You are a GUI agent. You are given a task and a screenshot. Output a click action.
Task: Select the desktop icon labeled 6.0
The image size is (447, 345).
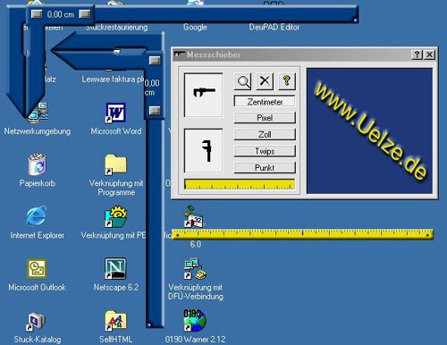tap(194, 216)
